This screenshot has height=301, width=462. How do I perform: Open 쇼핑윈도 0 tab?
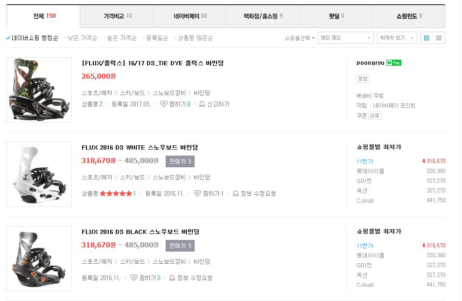(408, 16)
